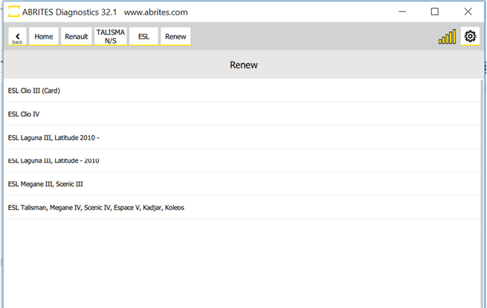Go to Home in the breadcrumb bar
Screen dimensions: 487x308
44,36
